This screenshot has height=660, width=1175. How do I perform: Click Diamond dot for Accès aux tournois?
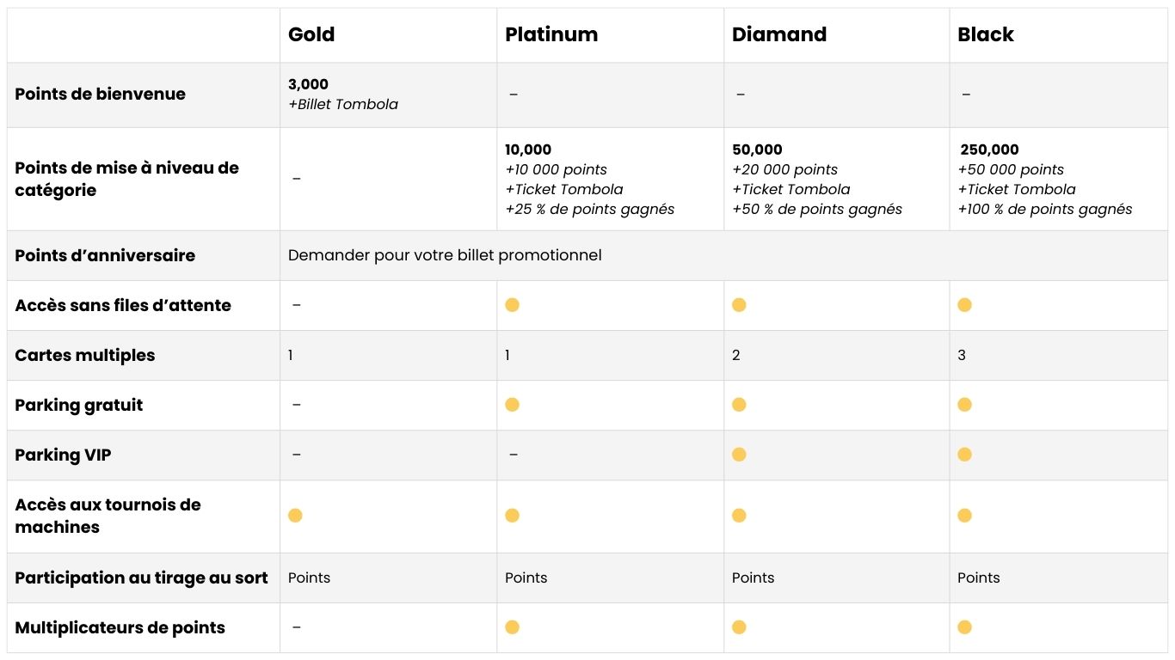pyautogui.click(x=739, y=516)
